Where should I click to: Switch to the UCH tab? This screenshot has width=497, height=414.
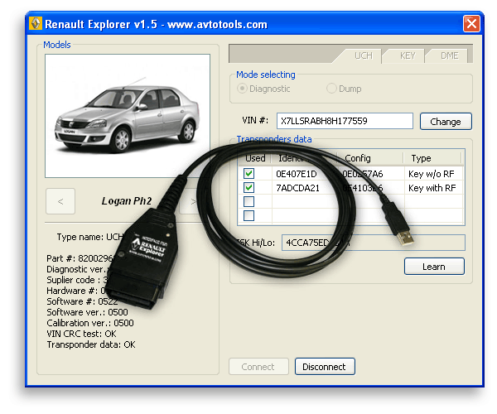click(364, 56)
